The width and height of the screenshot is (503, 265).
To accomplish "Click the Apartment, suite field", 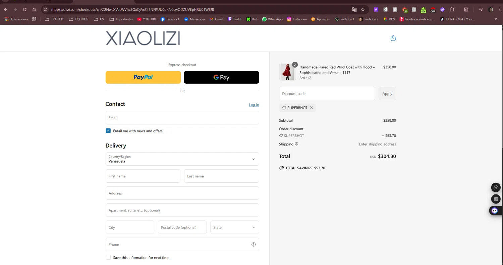I will coord(182,210).
